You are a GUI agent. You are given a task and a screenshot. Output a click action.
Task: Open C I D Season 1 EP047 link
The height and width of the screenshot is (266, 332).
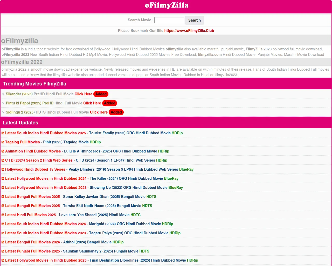122,160
